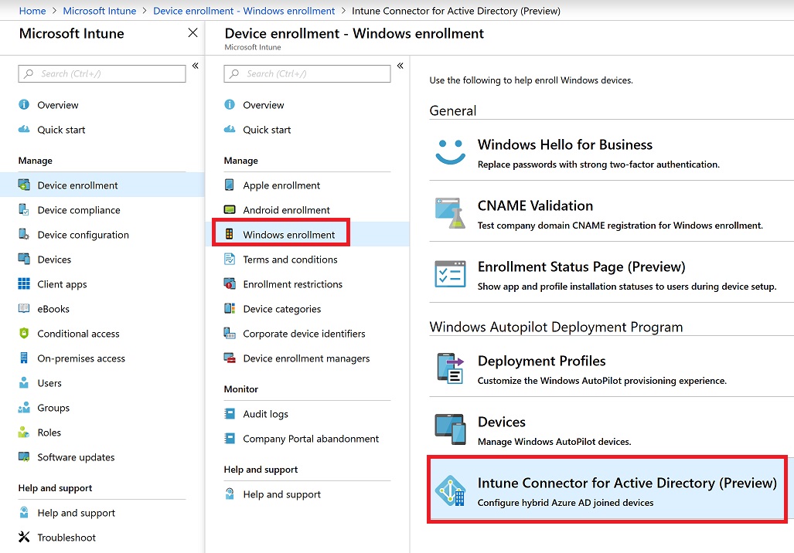Collapse the Microsoft Intune menu with double chevron

pos(195,66)
